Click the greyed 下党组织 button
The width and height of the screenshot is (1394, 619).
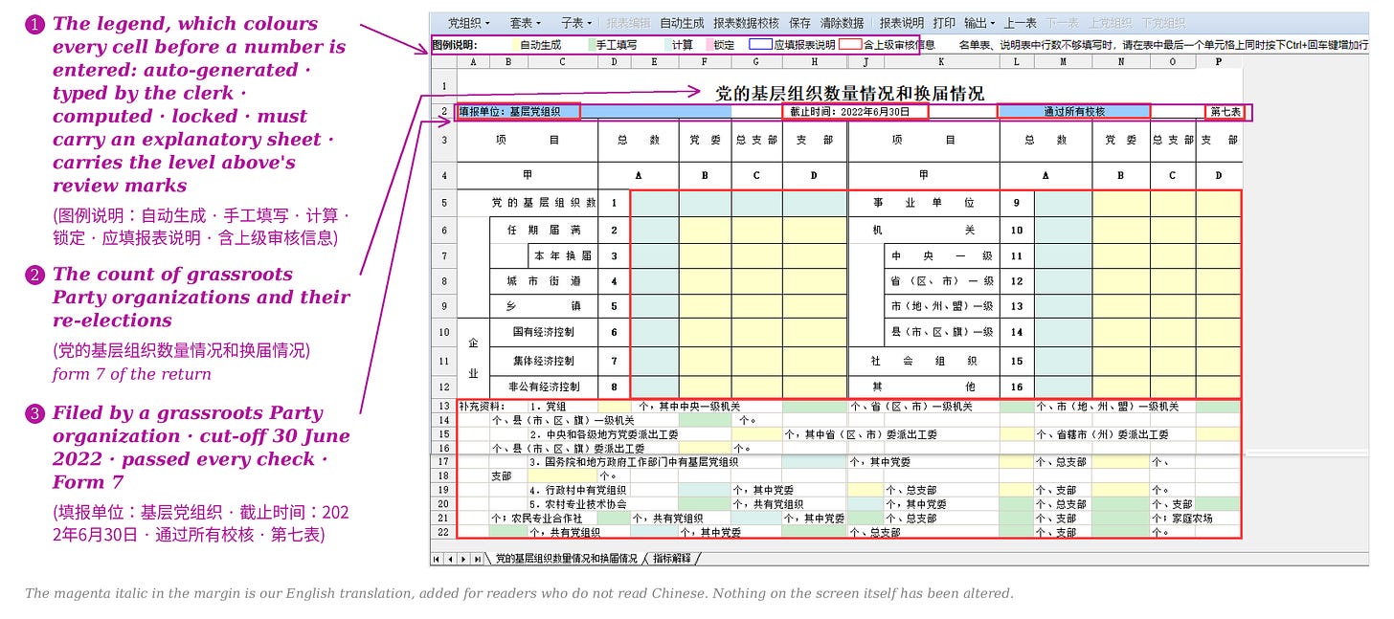[x=1163, y=23]
